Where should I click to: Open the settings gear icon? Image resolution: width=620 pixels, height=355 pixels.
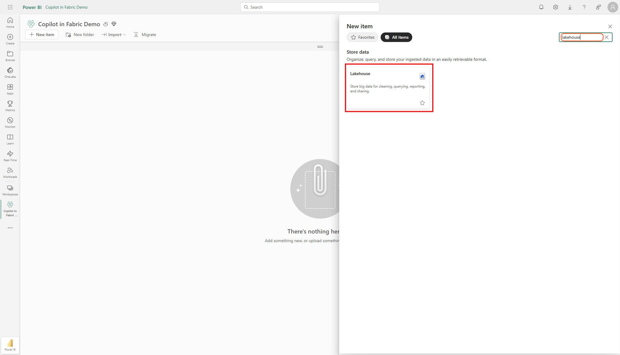pyautogui.click(x=555, y=7)
